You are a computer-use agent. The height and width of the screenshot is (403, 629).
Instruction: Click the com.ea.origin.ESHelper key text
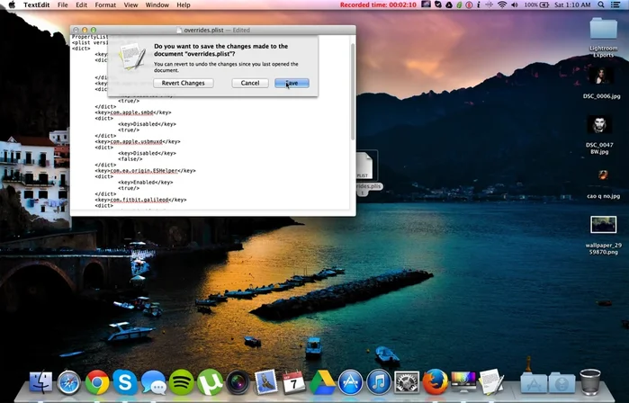[144, 171]
